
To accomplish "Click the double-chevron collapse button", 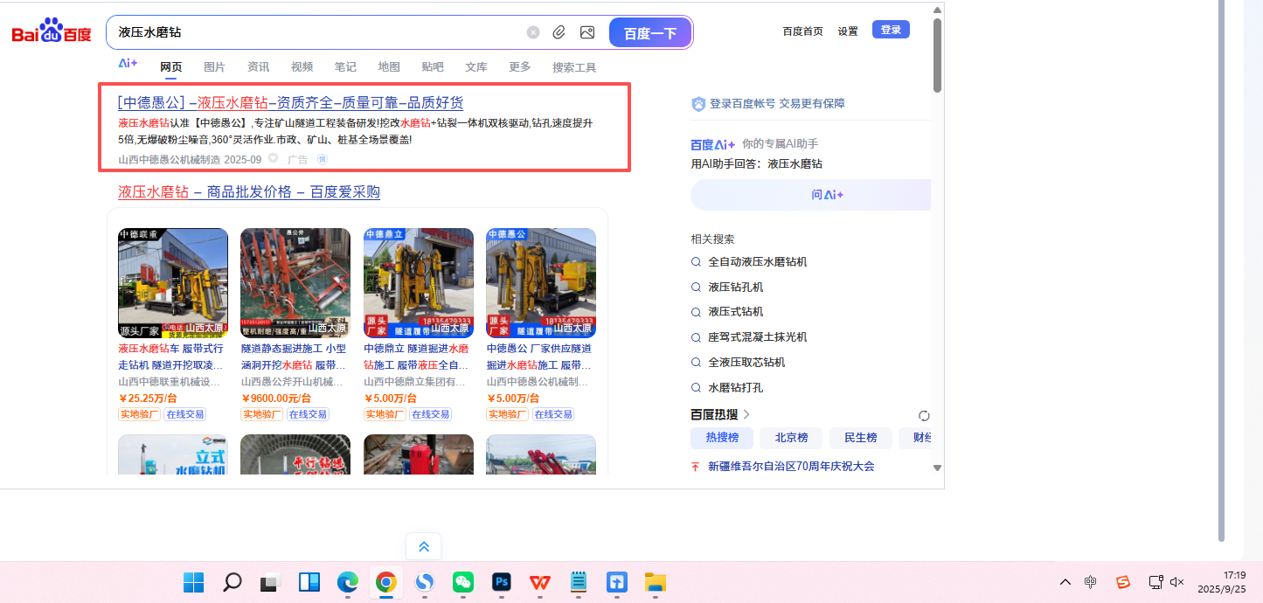I will click(x=424, y=547).
